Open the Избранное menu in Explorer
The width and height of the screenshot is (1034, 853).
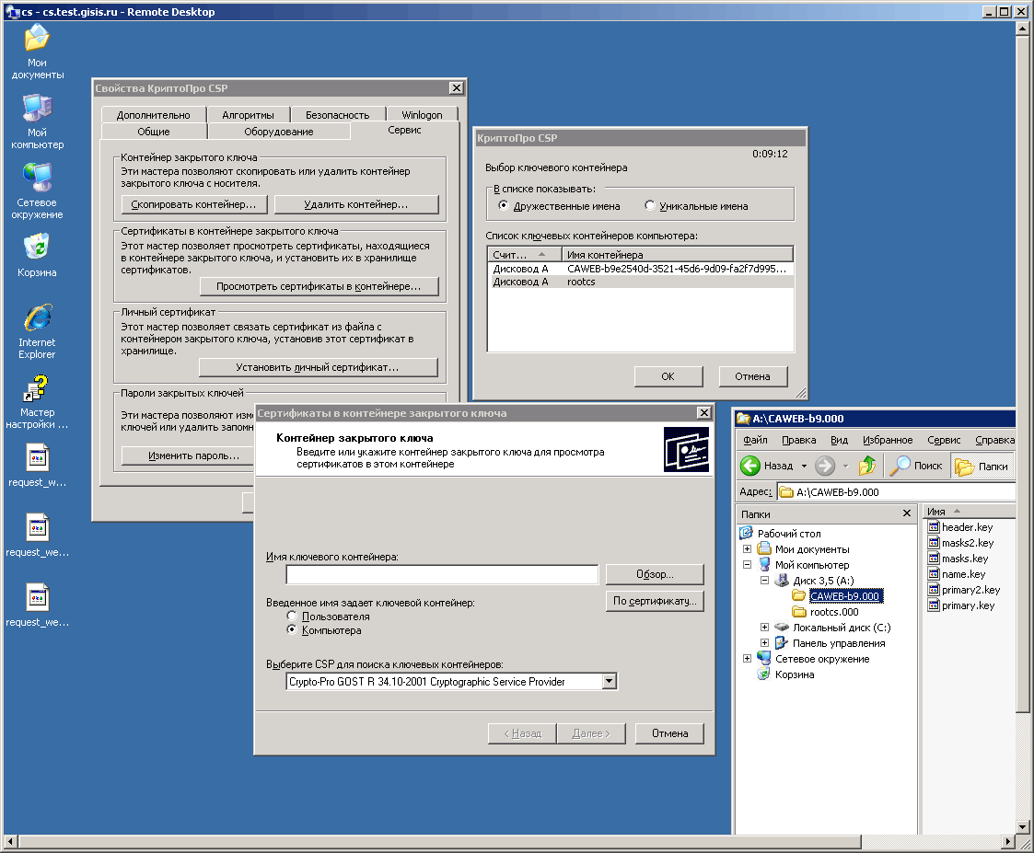pos(888,440)
